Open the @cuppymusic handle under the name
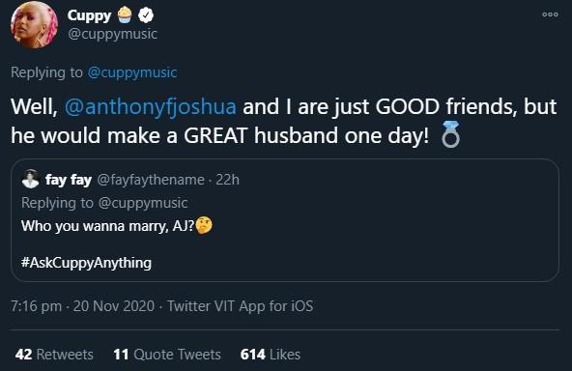Image resolution: width=572 pixels, height=371 pixels. (112, 34)
